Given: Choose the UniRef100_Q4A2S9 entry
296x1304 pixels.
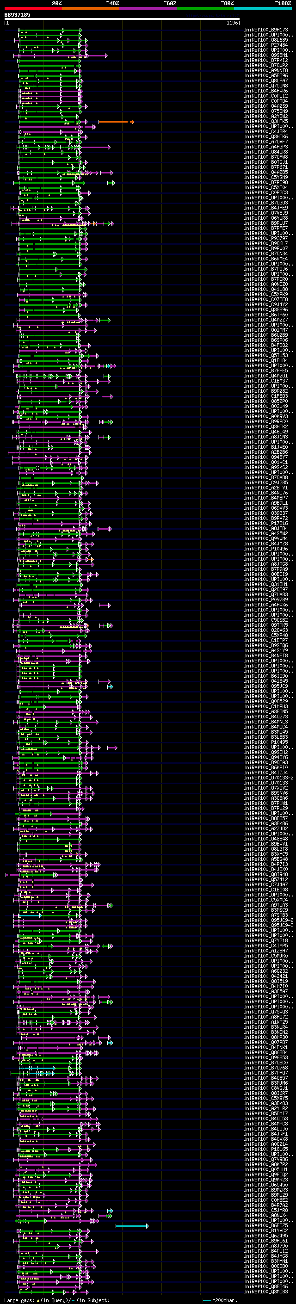Looking at the screenshot, I should [265, 106].
